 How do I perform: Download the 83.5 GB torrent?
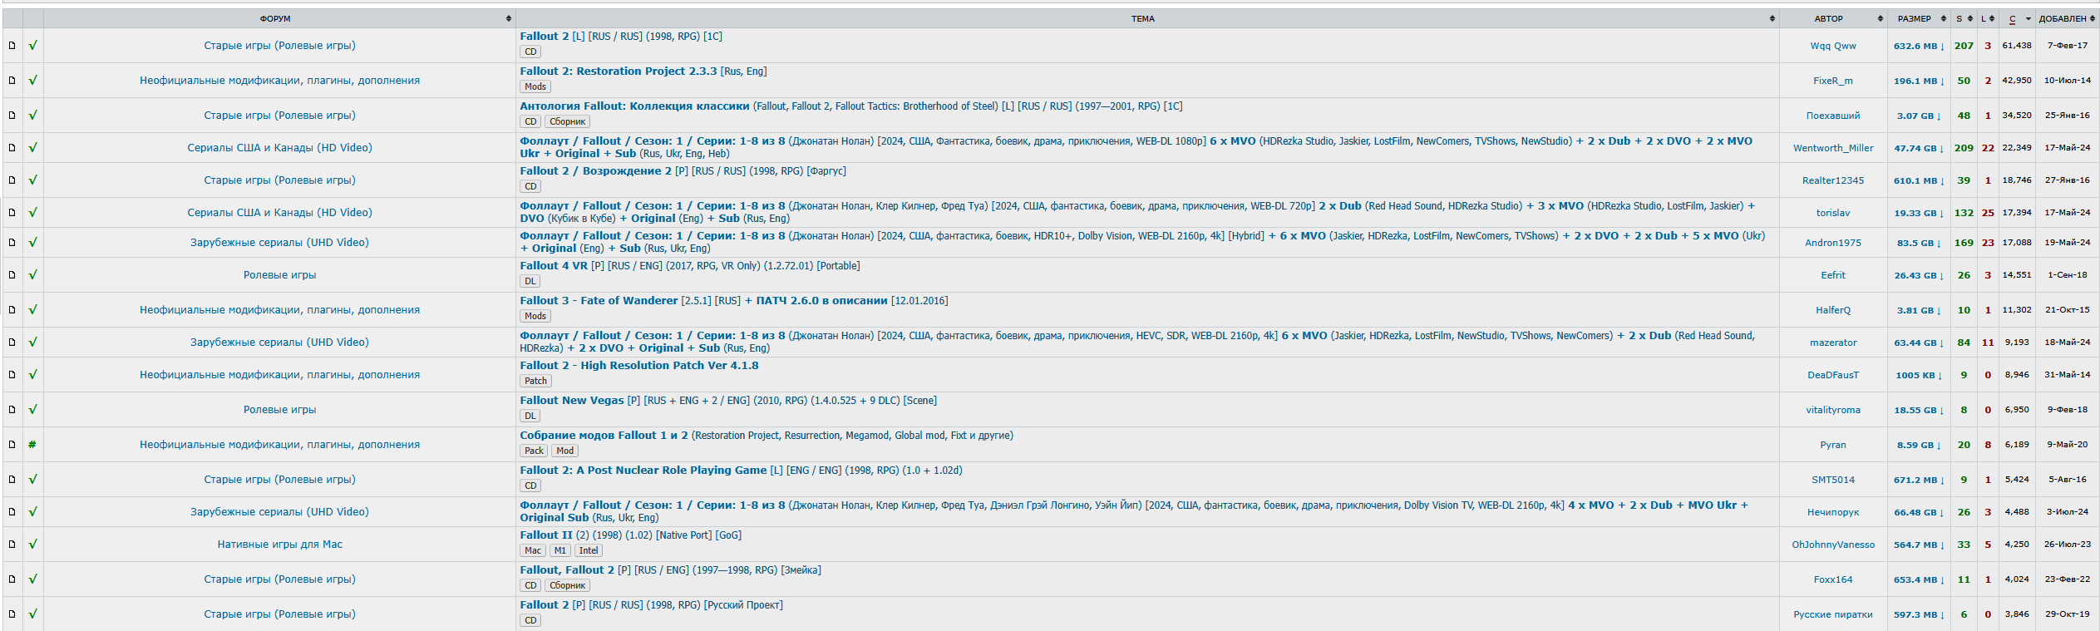tap(1919, 244)
